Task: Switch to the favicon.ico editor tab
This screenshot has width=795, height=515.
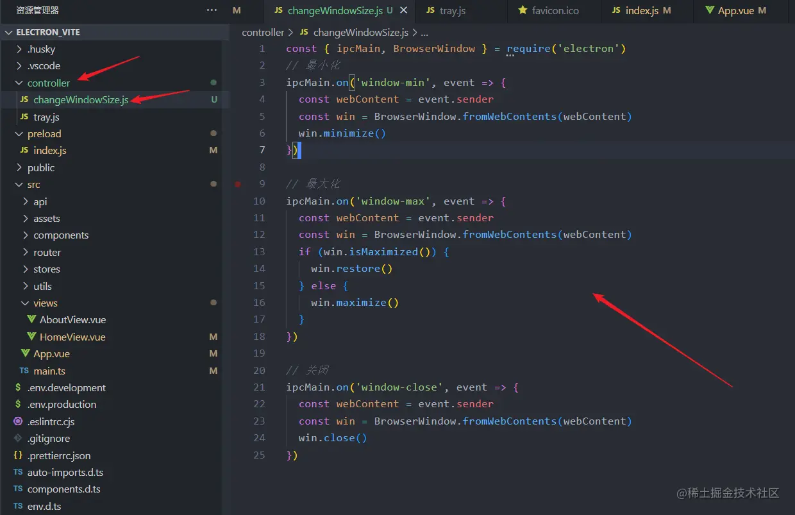Action: [x=555, y=10]
